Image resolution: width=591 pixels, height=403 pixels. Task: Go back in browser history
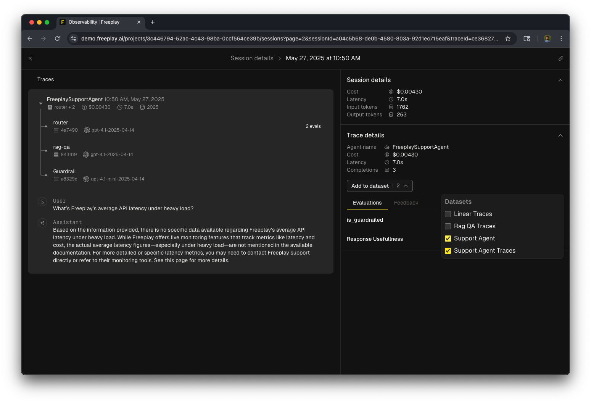[x=30, y=39]
